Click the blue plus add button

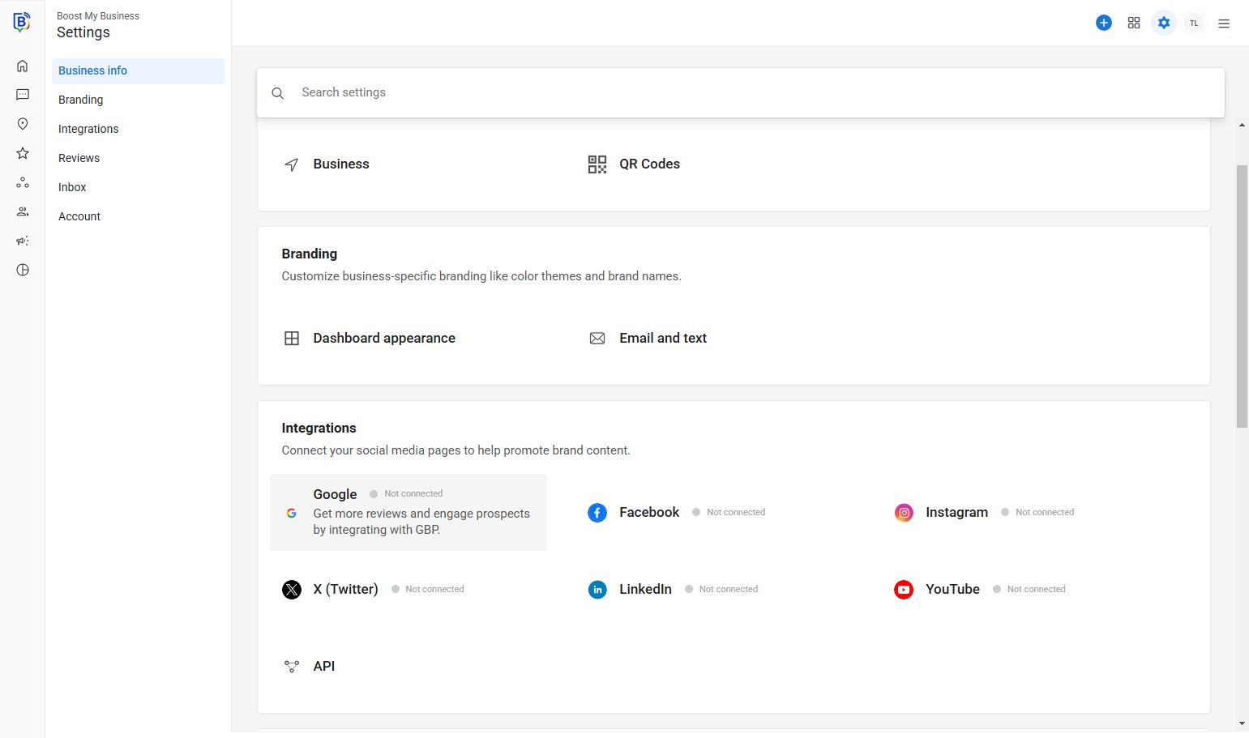coord(1103,23)
